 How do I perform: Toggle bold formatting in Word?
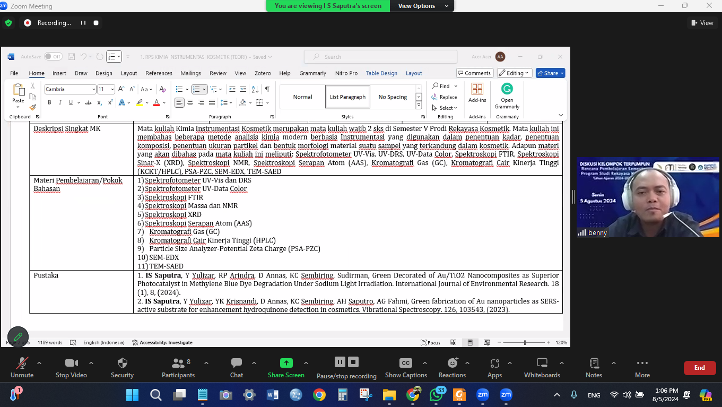pos(49,102)
